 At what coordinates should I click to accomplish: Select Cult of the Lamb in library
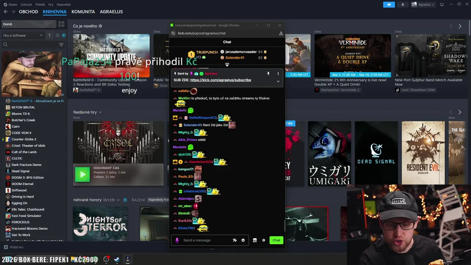pyautogui.click(x=24, y=152)
